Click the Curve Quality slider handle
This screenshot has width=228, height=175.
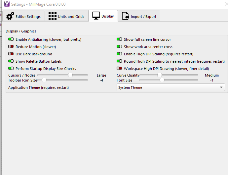(160, 75)
